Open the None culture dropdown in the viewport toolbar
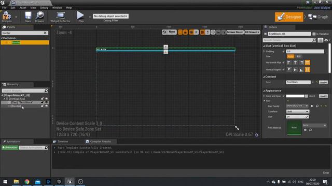Screen dimensions: 332x186 tap(172, 32)
